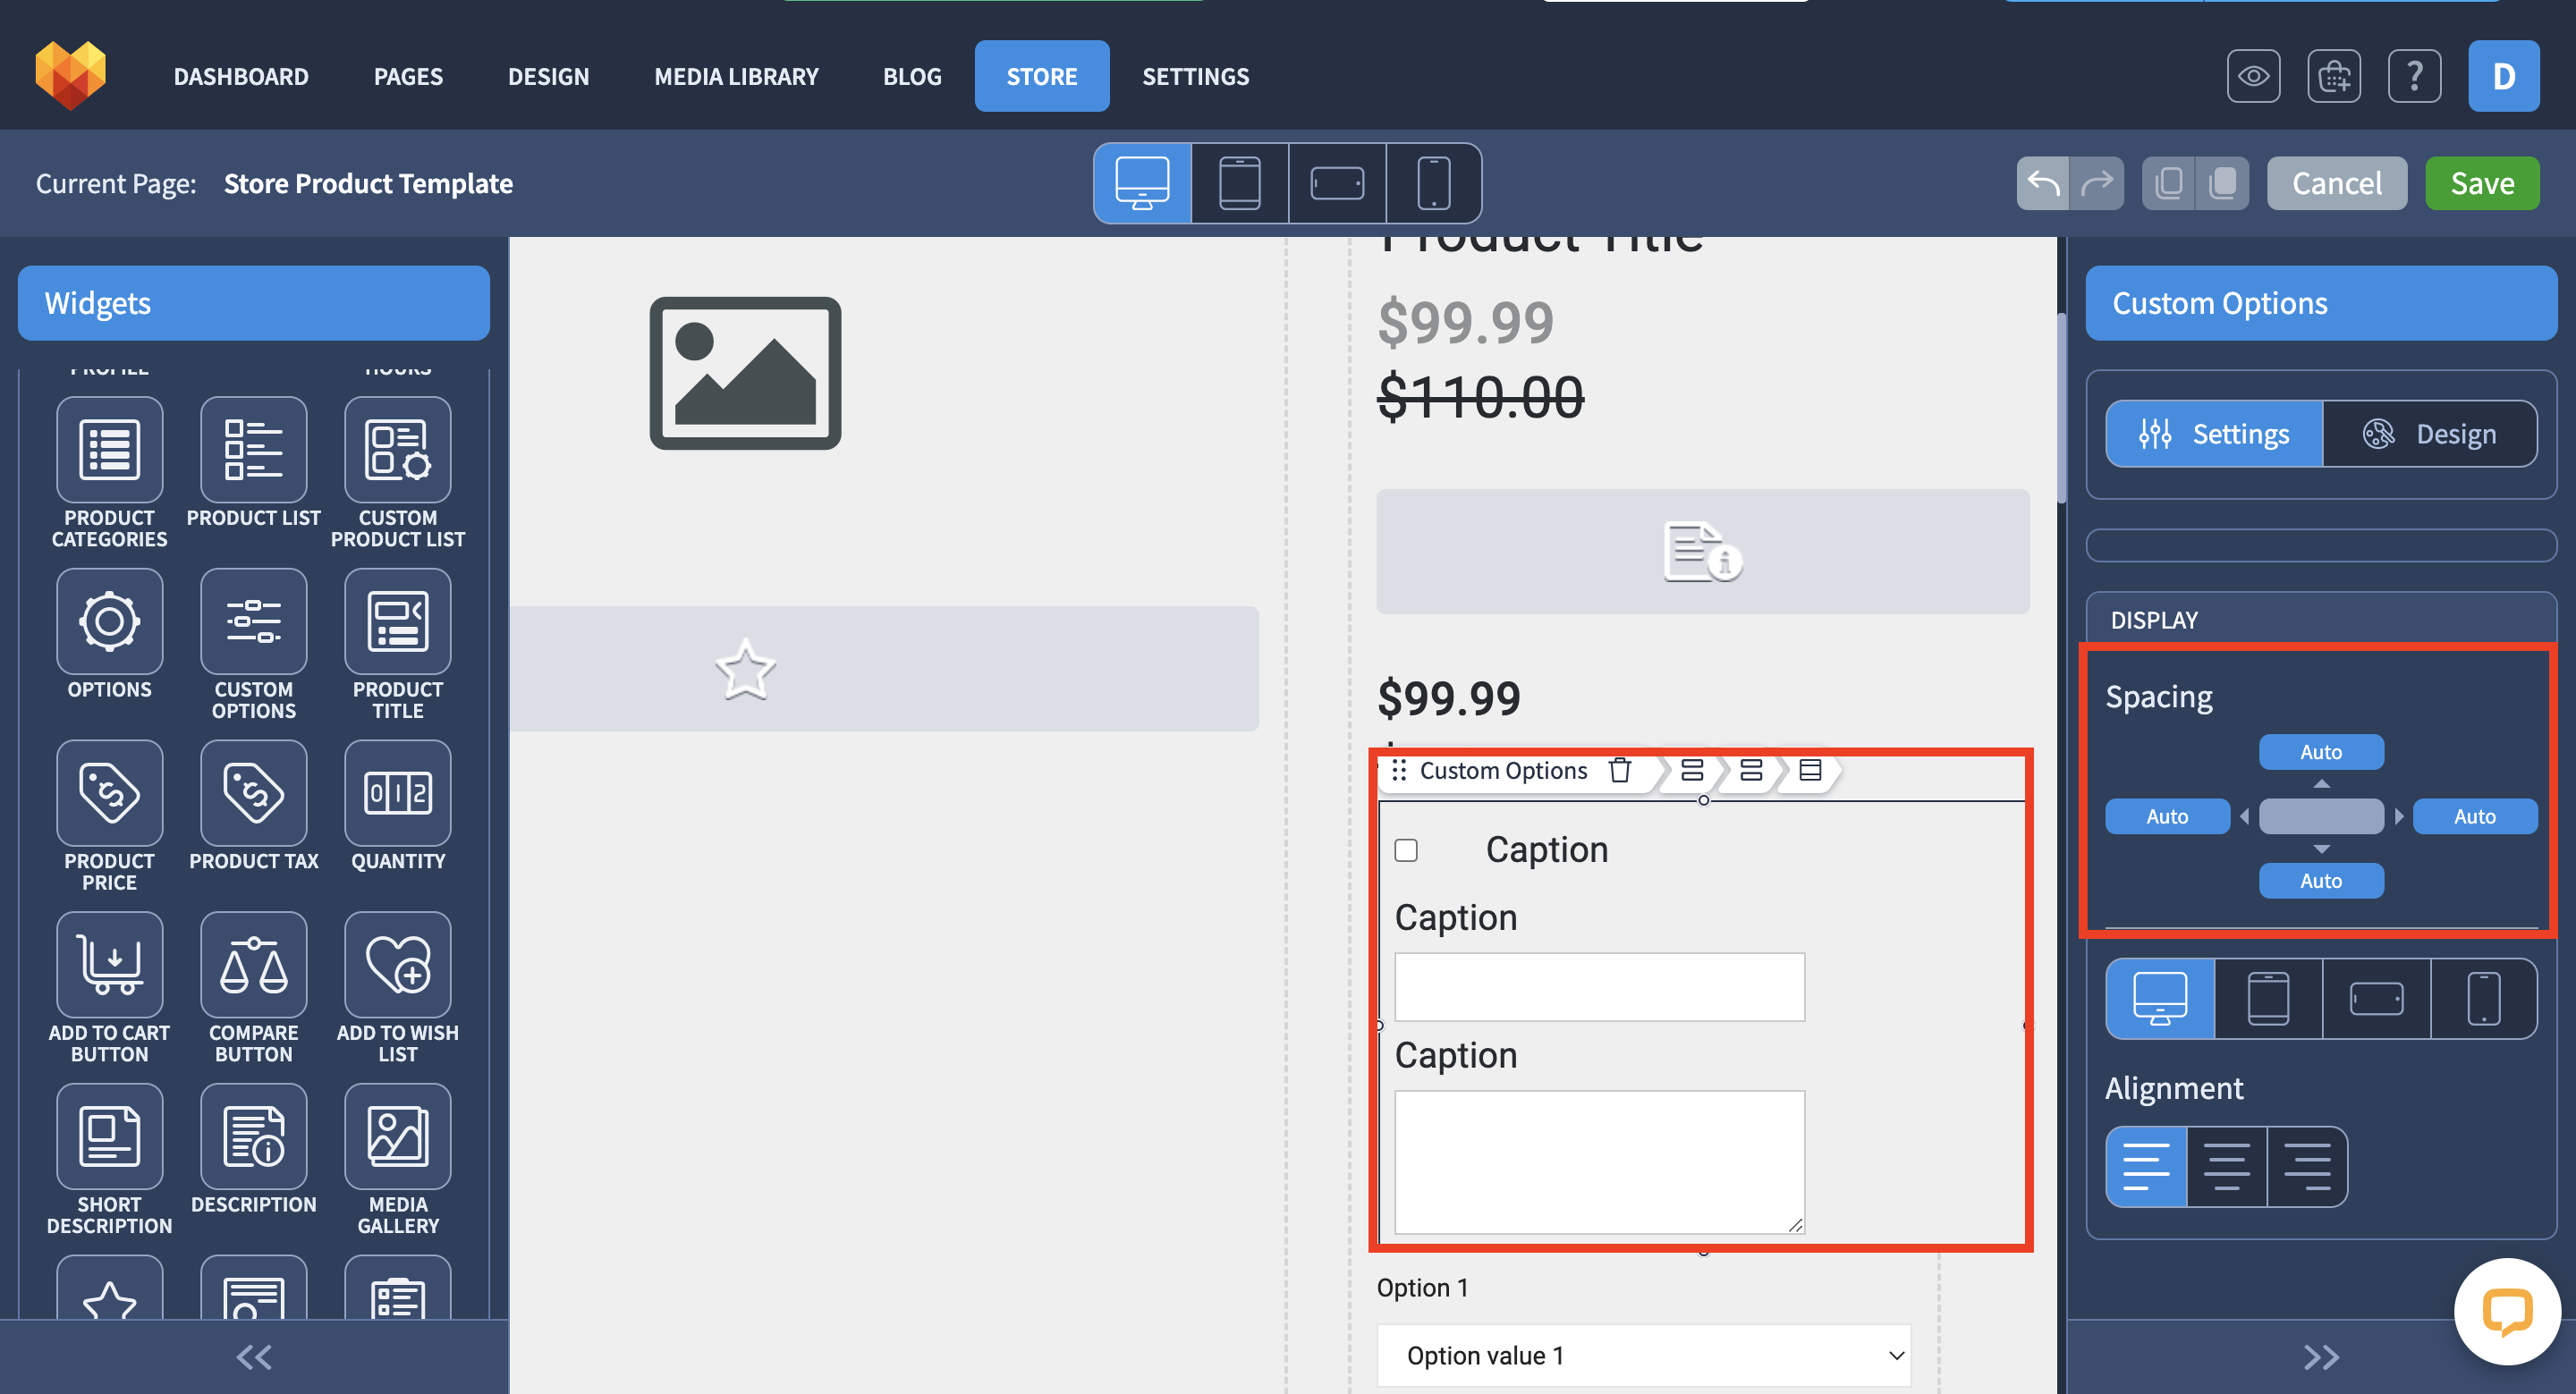Set bottom spacing Auto value

[2321, 881]
